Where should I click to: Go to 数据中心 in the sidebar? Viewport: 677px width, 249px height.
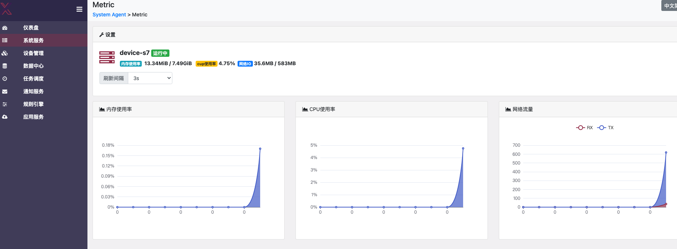[x=34, y=66]
